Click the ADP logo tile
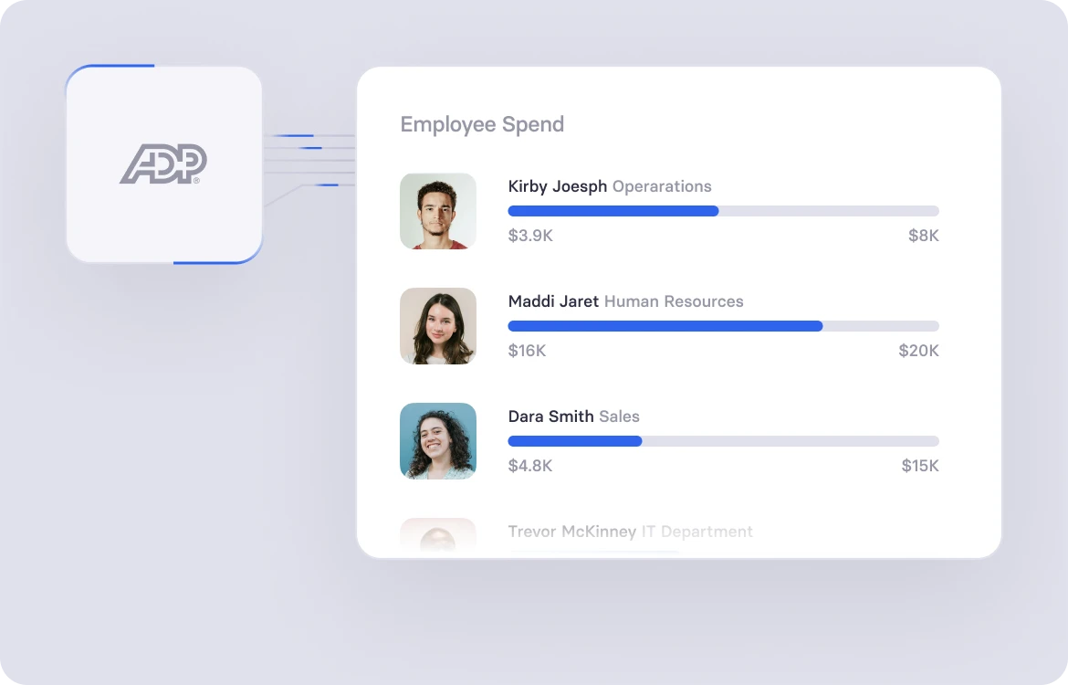The width and height of the screenshot is (1068, 685). [x=164, y=164]
